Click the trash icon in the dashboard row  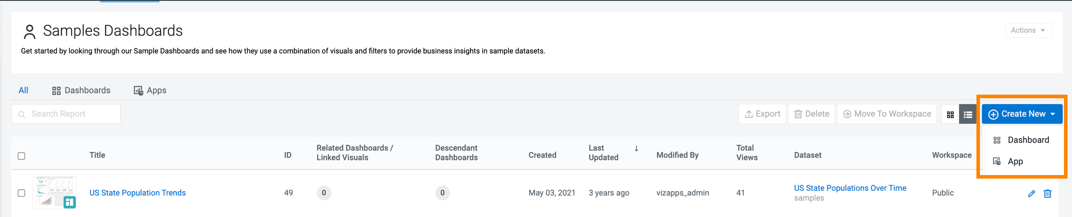click(x=1047, y=193)
